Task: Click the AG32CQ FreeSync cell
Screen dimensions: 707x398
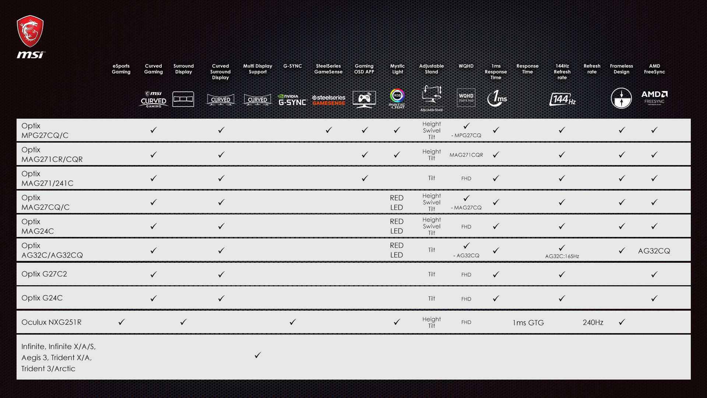Action: click(x=654, y=251)
